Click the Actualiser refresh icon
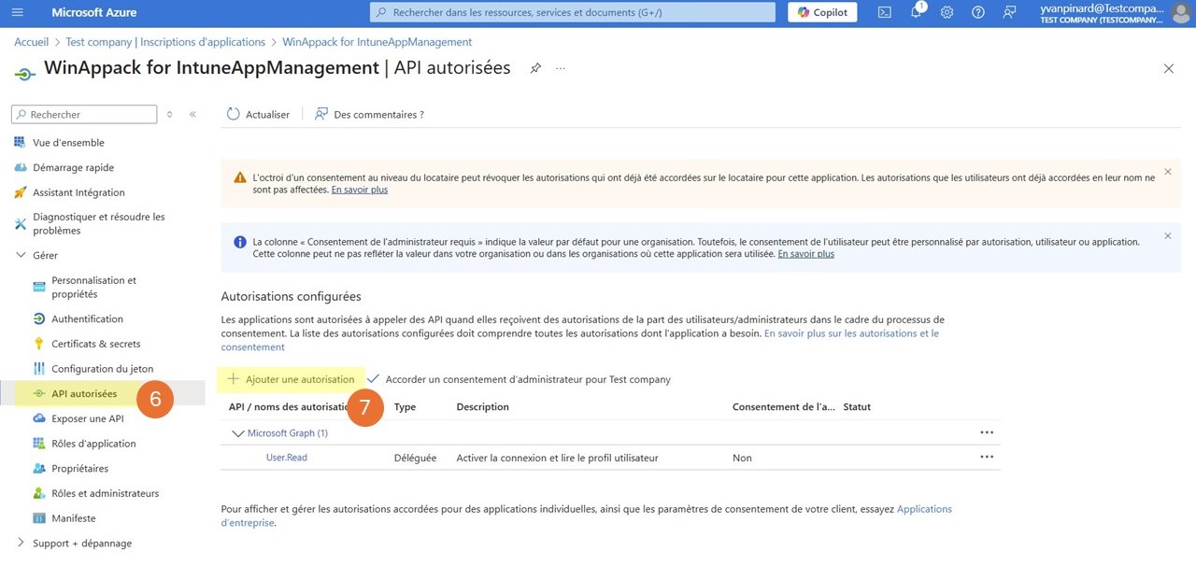The height and width of the screenshot is (566, 1196). pyautogui.click(x=233, y=114)
